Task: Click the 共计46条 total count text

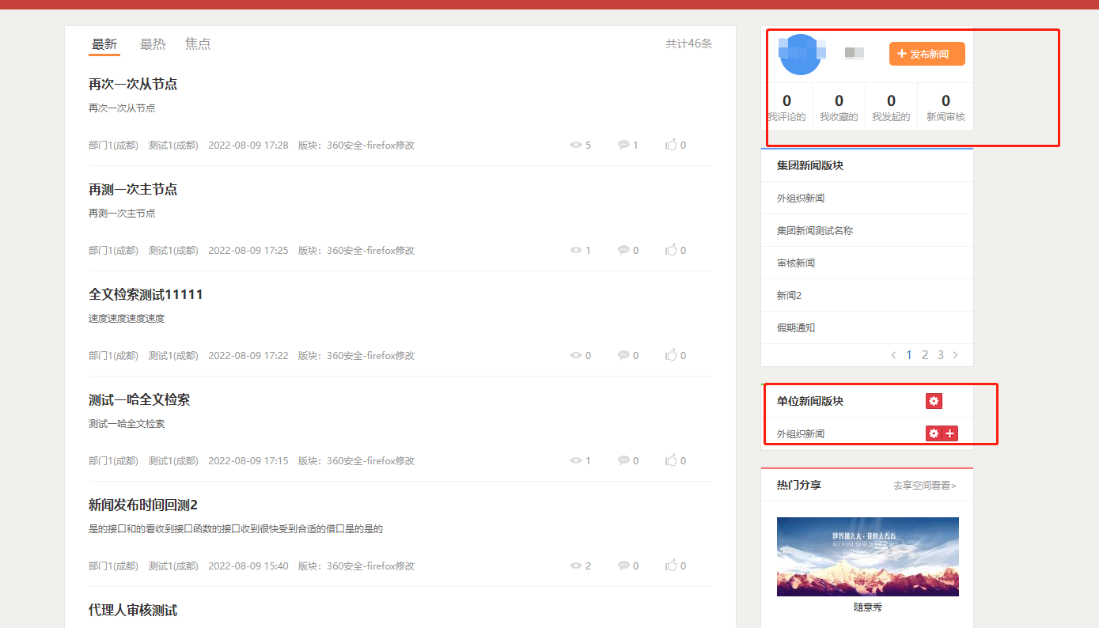Action: coord(689,44)
